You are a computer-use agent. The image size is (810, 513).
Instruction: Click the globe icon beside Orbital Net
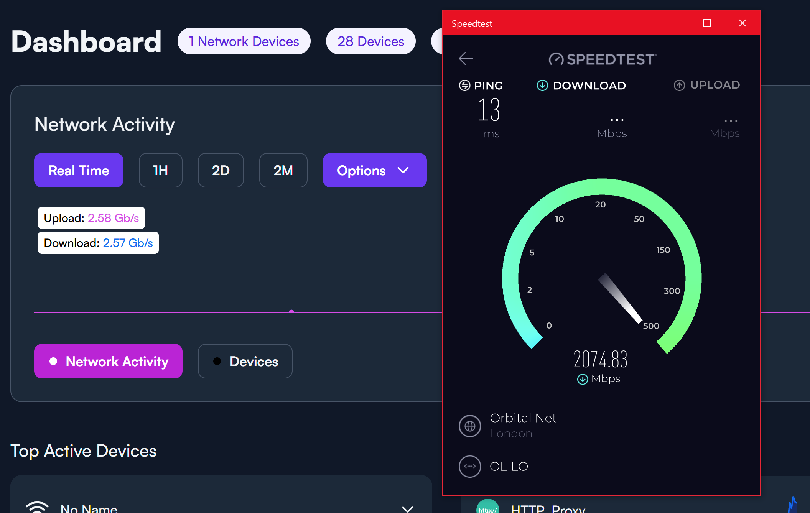[x=470, y=426]
